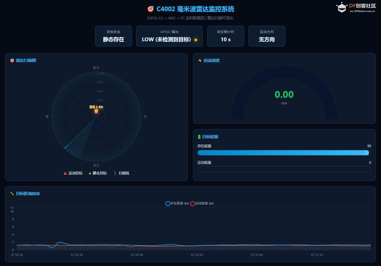Screen dimensions: 381x266
Task: Click the 11.0m radar ring label
Action: (101, 73)
